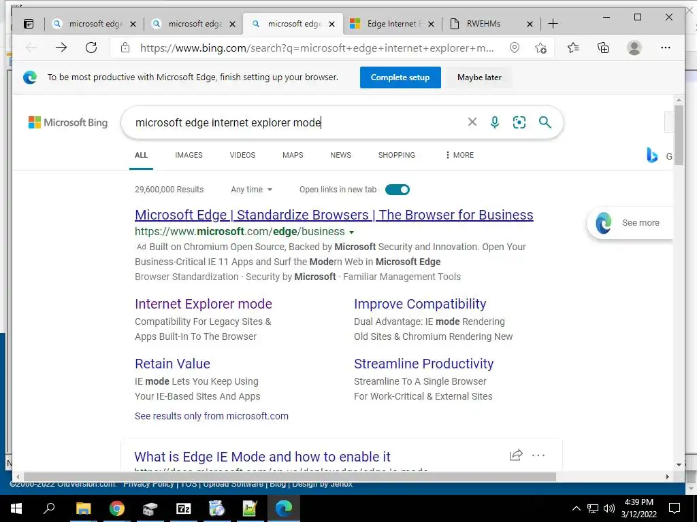The image size is (697, 522).
Task: Click Complete setup button
Action: (x=400, y=77)
